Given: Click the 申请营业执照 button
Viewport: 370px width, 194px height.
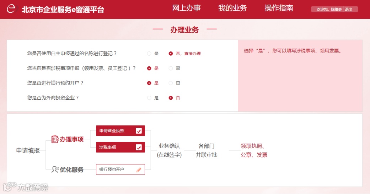Looking at the screenshot, I should [x=120, y=131].
